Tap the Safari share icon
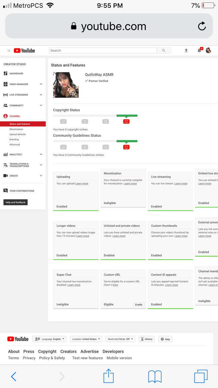Screen dimensions: 218x388 [x=109, y=376]
